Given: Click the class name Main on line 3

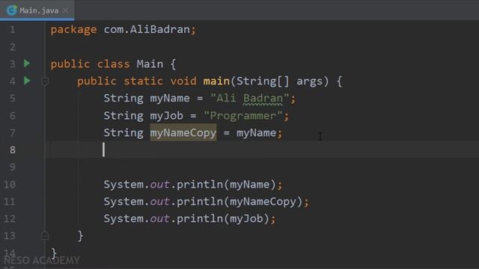Looking at the screenshot, I should [150, 64].
